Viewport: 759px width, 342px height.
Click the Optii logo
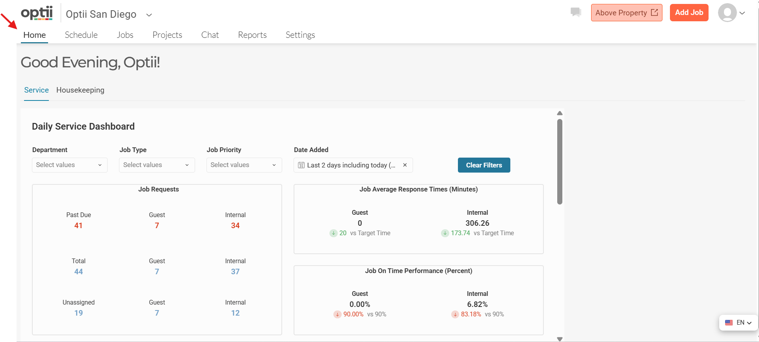point(37,13)
